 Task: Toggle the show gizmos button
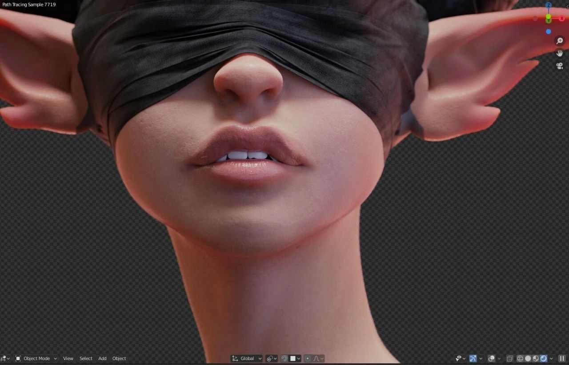[473, 358]
